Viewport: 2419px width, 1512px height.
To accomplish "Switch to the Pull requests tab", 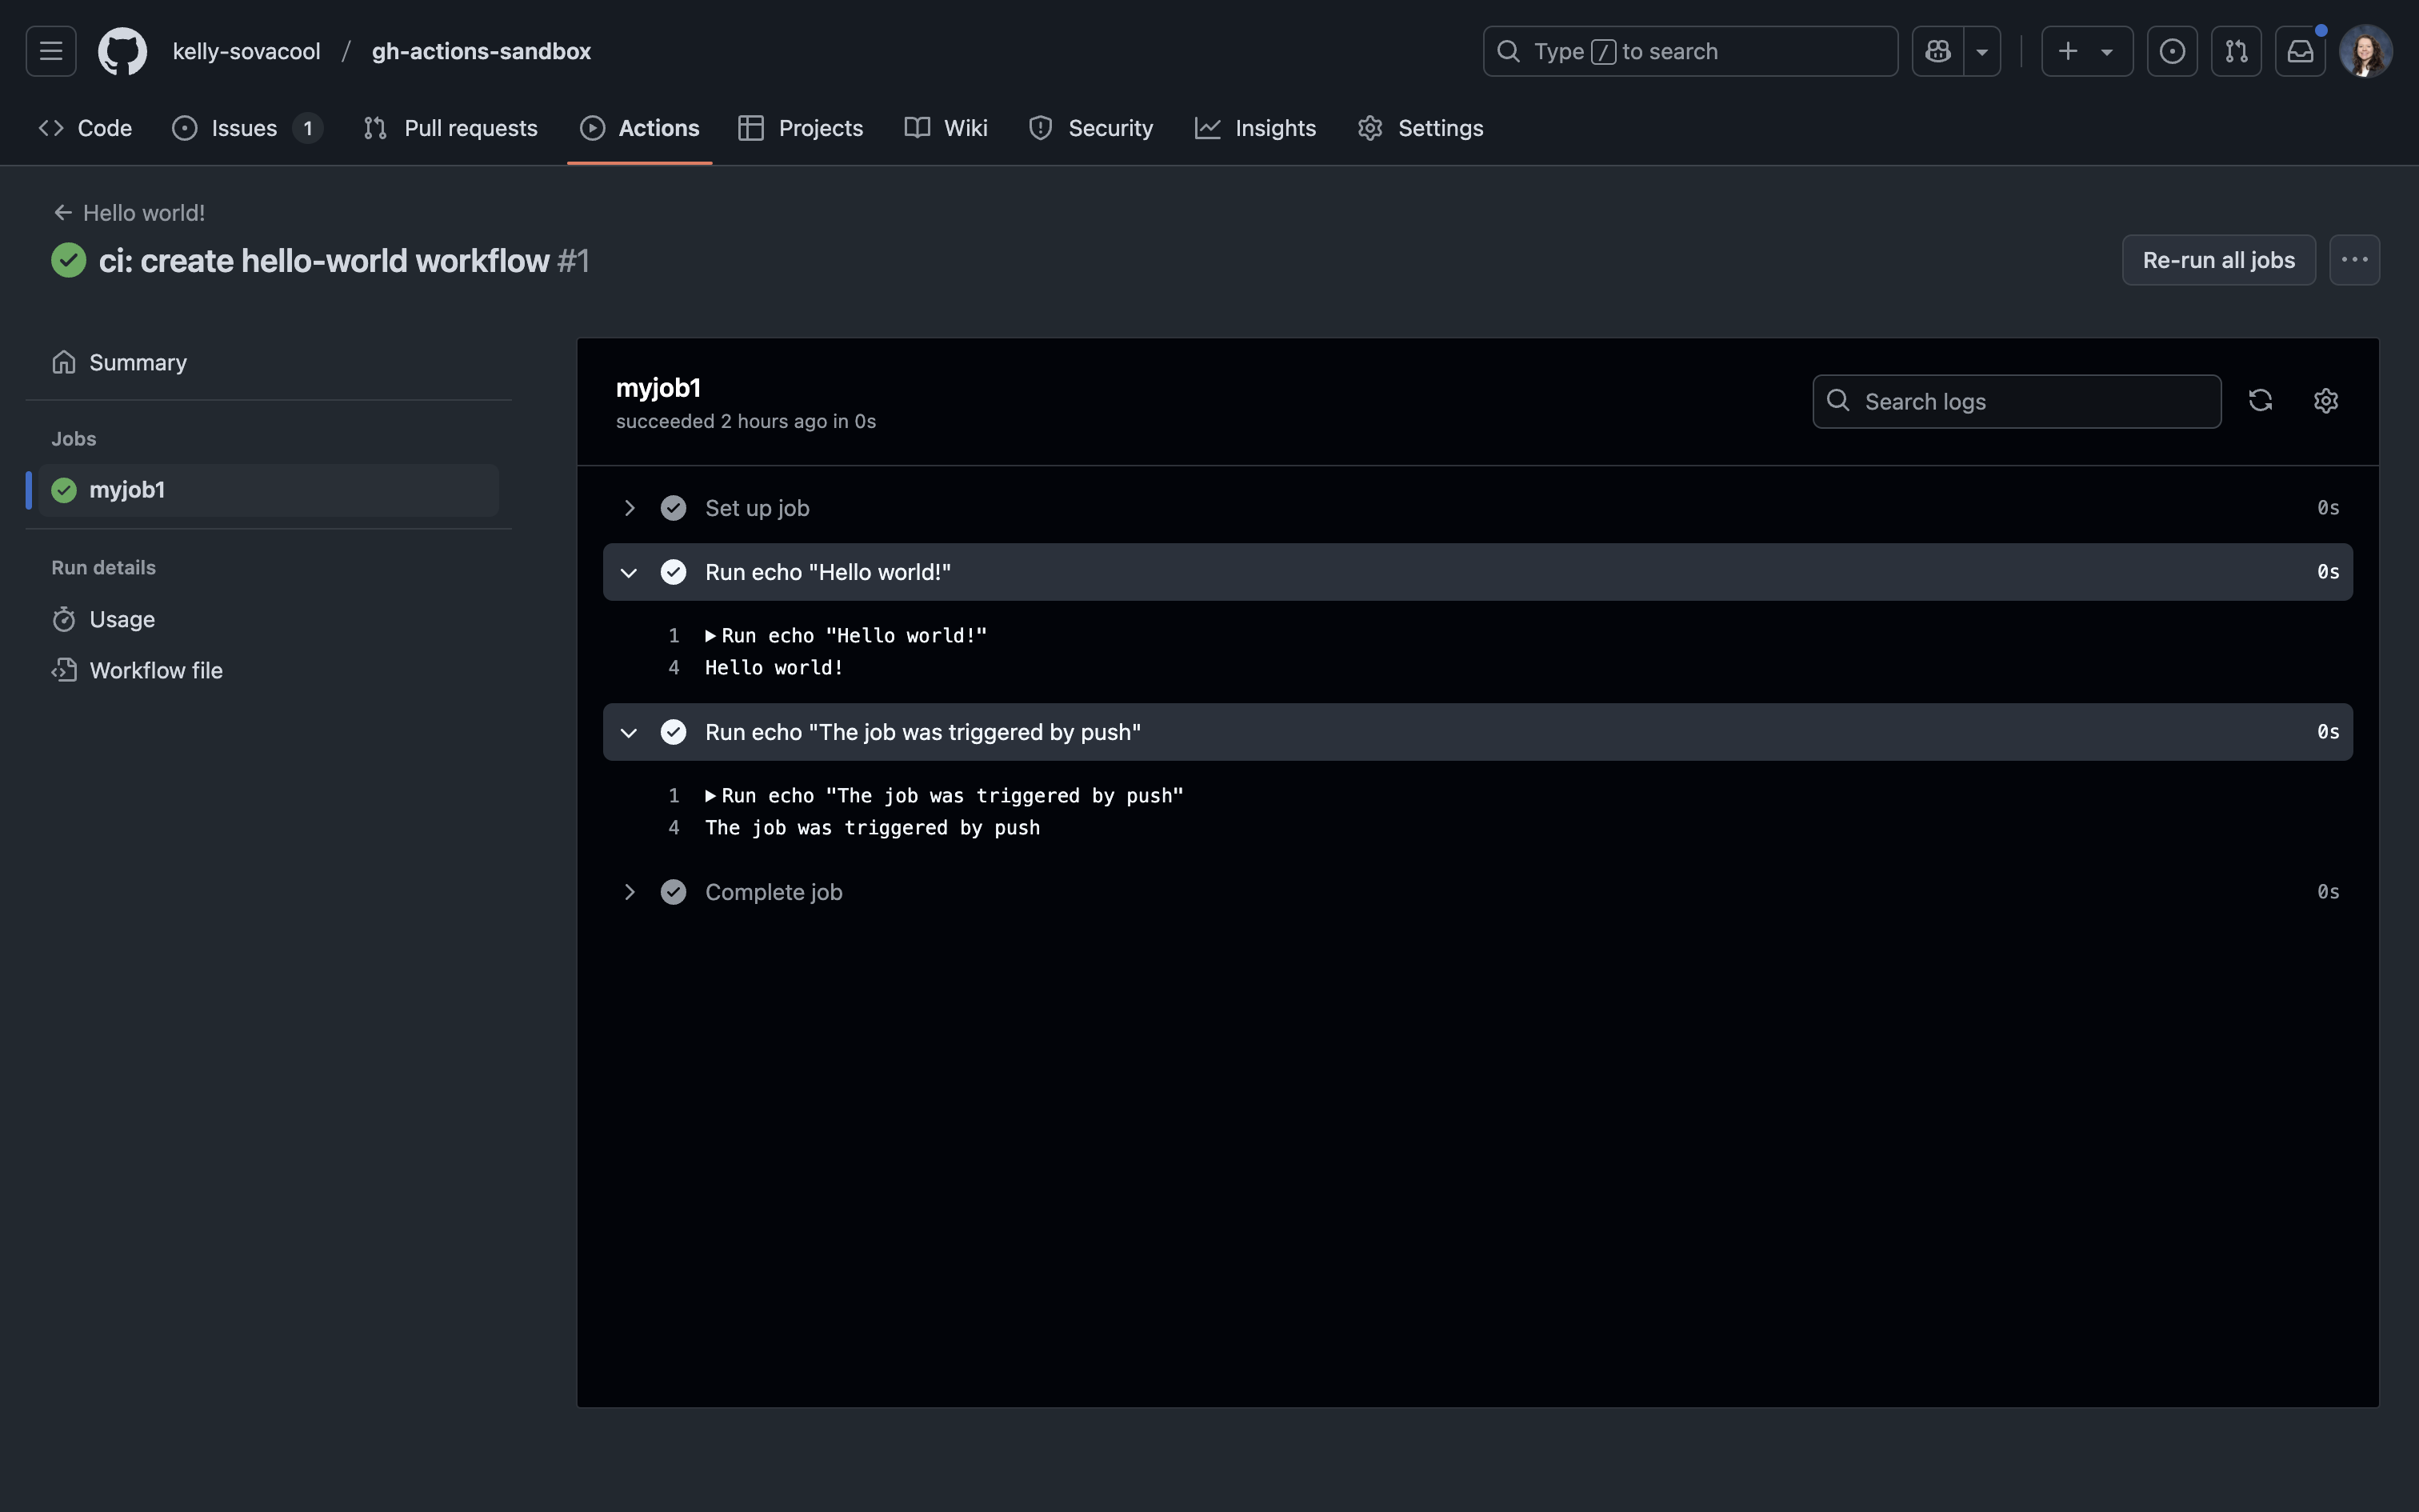I will pos(451,128).
